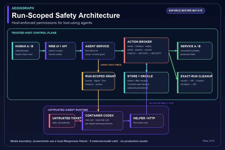
Task: Click the UNTRUSTED TICKET heading
Action: (x=67, y=118)
